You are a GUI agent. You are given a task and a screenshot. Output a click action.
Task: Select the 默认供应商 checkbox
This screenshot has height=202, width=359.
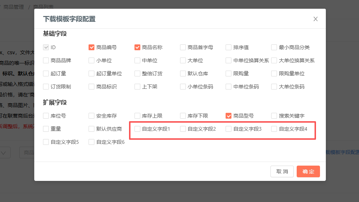point(91,129)
